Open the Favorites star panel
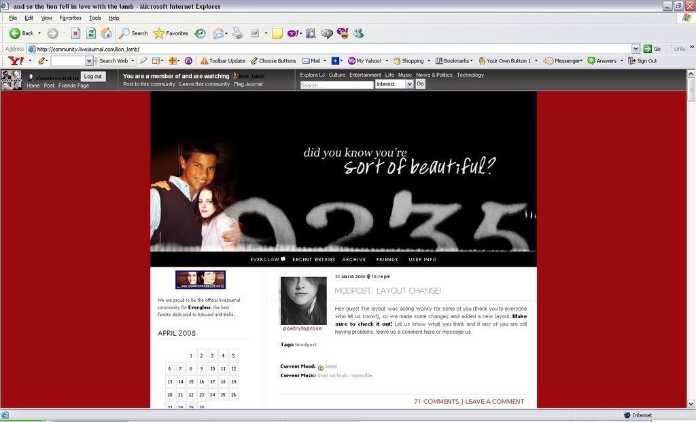The height and width of the screenshot is (422, 696). point(171,33)
